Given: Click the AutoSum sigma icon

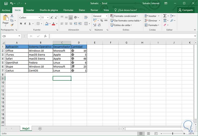Looking at the screenshot, I should 165,16.
